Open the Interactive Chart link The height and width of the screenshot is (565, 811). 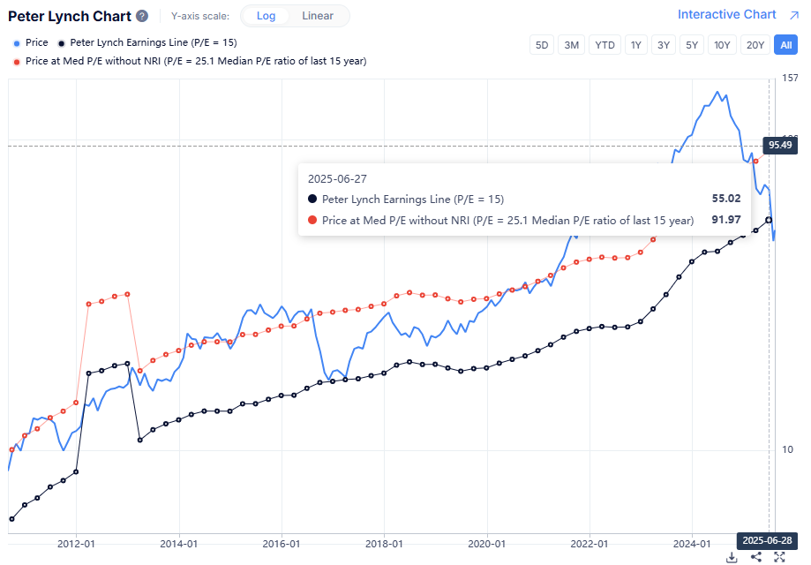coord(727,14)
